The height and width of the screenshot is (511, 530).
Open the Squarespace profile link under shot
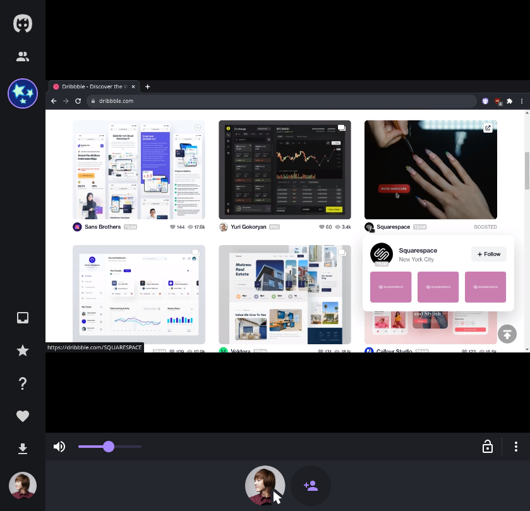pos(393,227)
